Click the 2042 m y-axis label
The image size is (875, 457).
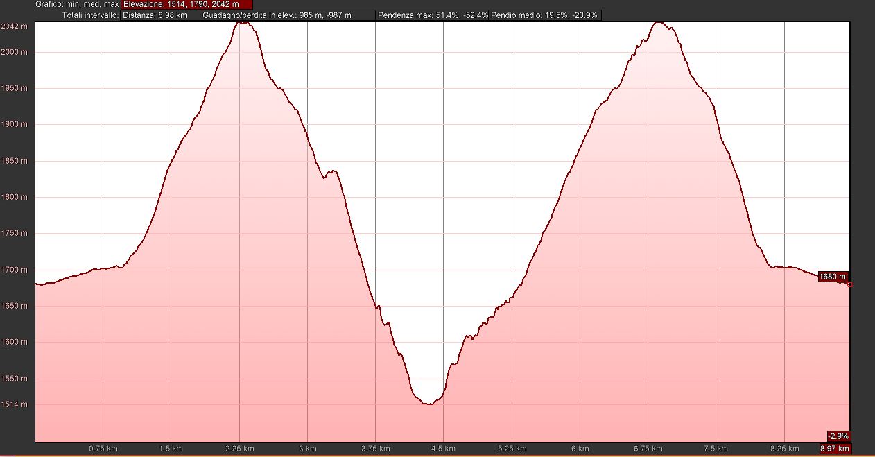pos(15,26)
